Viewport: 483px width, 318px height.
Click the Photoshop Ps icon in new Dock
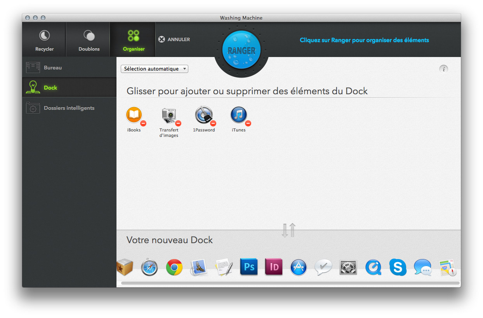[x=249, y=267]
